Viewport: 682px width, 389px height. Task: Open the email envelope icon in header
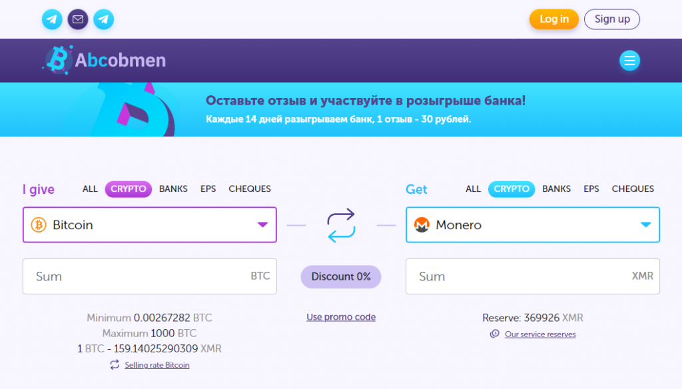point(78,19)
